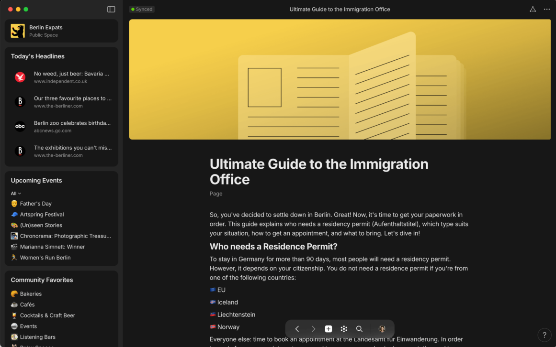Open the help question mark button
The width and height of the screenshot is (556, 347).
point(544,335)
